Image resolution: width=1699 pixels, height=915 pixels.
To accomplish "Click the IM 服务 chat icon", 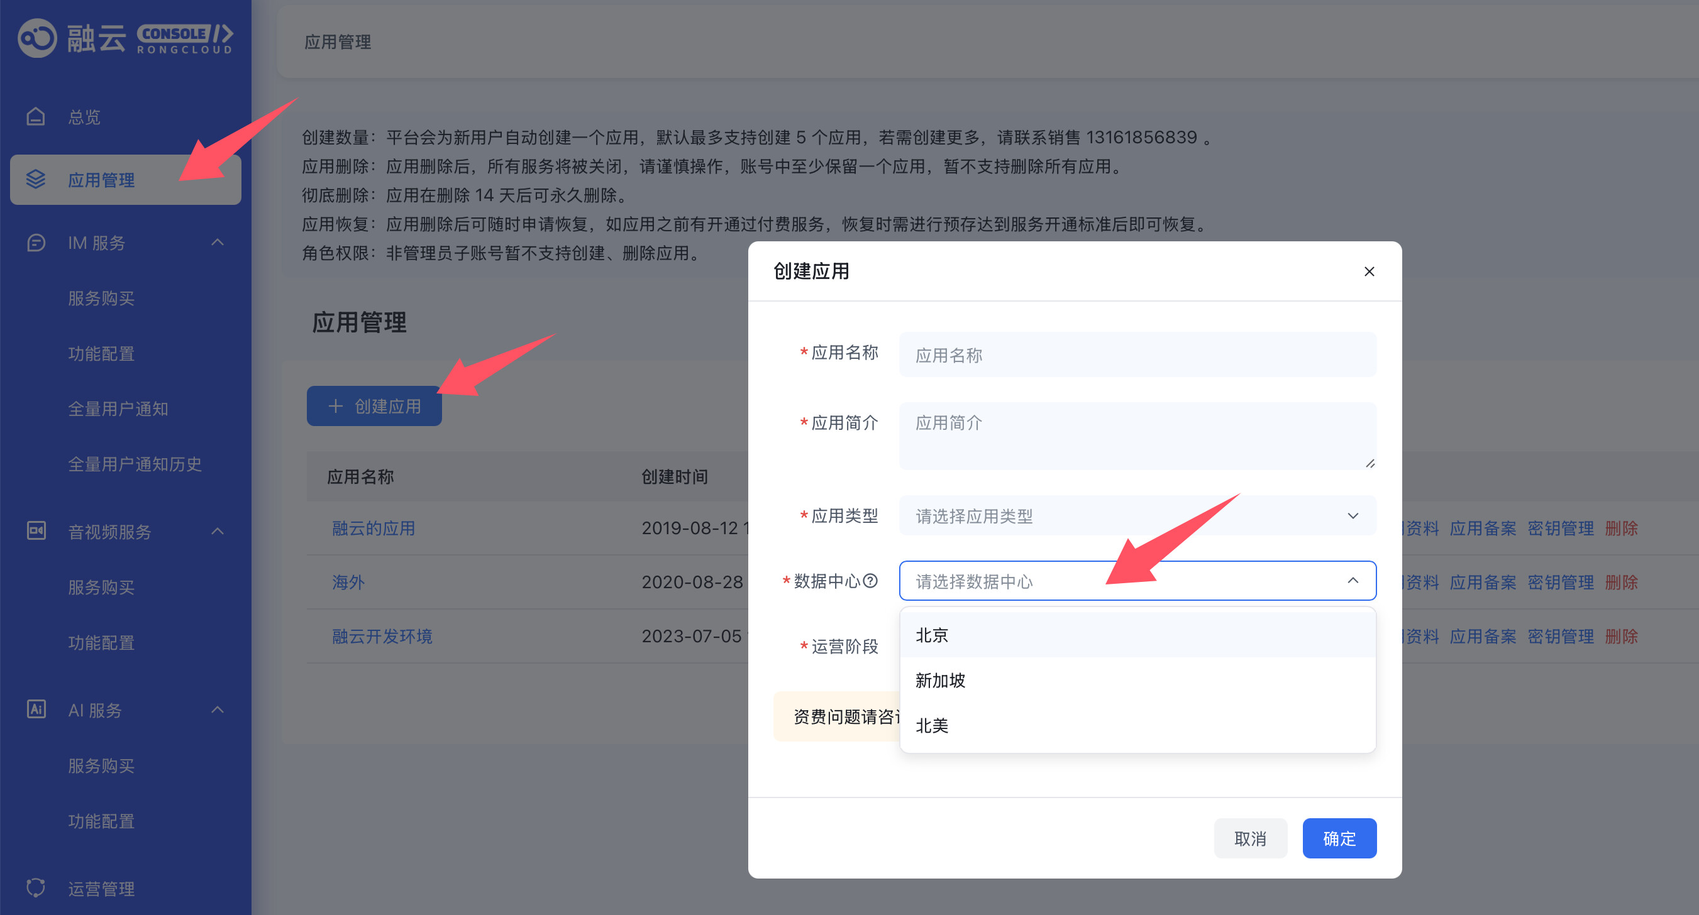I will [36, 243].
